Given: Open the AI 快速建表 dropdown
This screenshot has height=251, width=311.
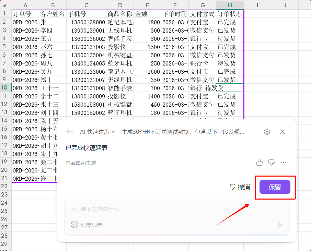Looking at the screenshot, I should click(x=95, y=131).
